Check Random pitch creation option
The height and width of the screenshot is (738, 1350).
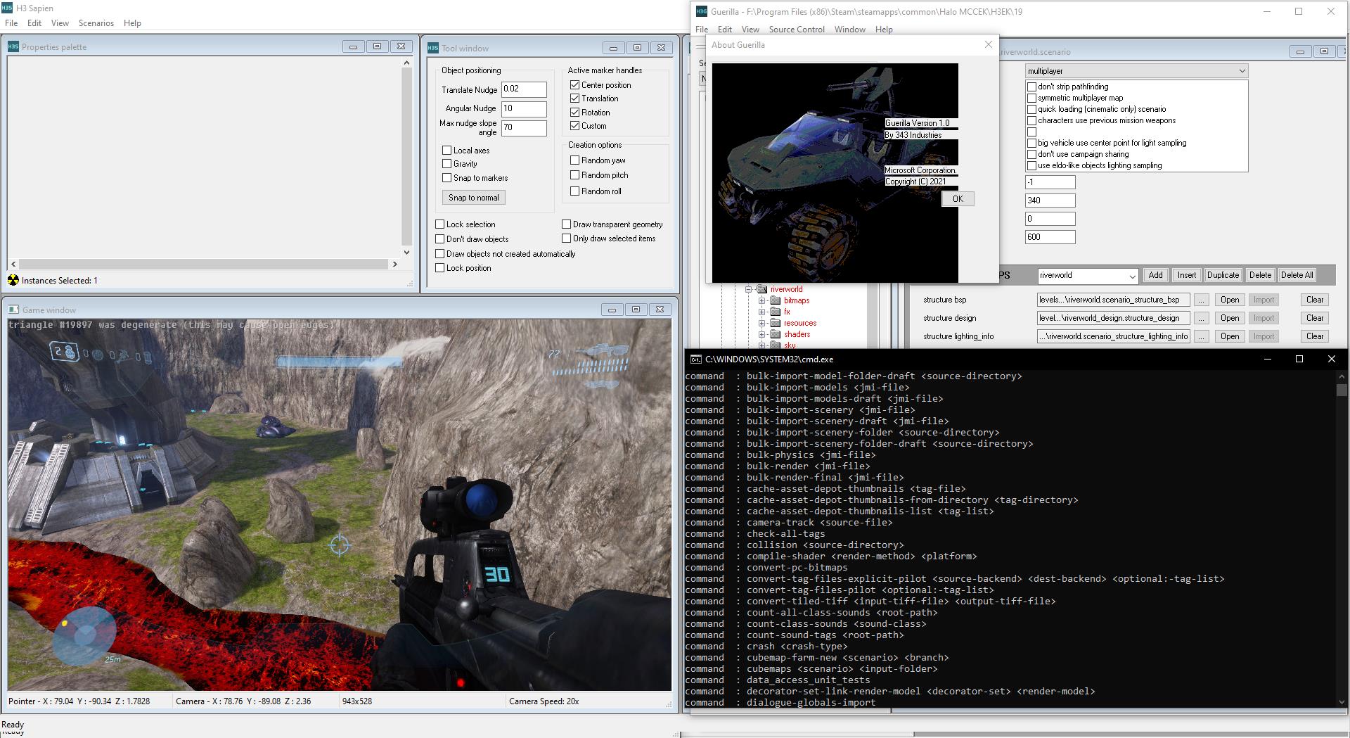click(x=574, y=175)
